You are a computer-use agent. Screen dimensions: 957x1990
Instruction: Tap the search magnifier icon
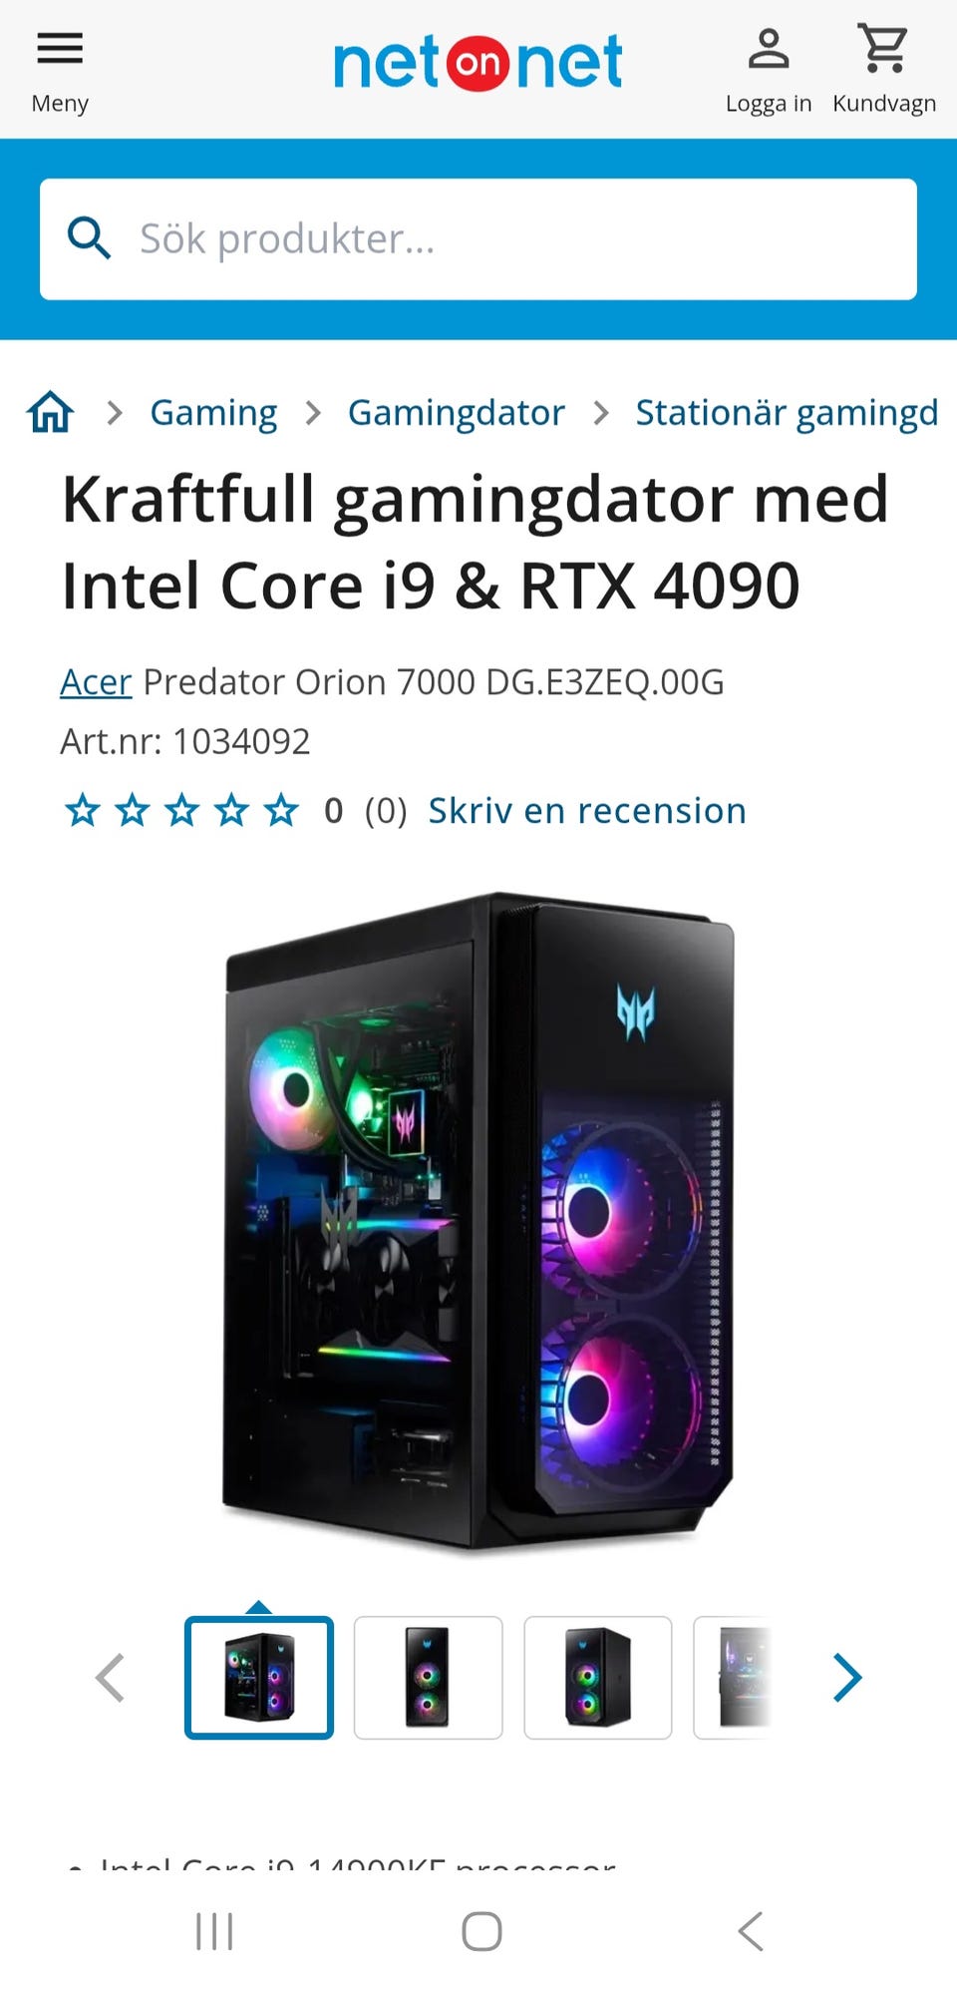89,239
